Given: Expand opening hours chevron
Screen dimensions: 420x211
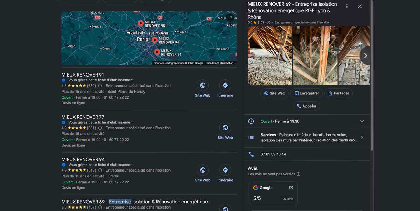Looking at the screenshot, I should coord(362,121).
